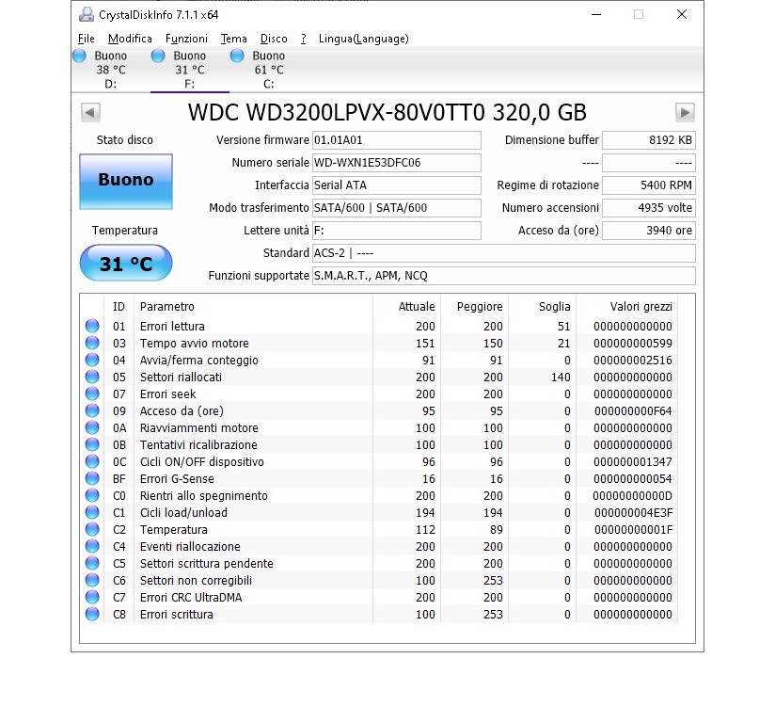Click status orb for Settori riallocati row
This screenshot has height=723, width=775.
[92, 377]
